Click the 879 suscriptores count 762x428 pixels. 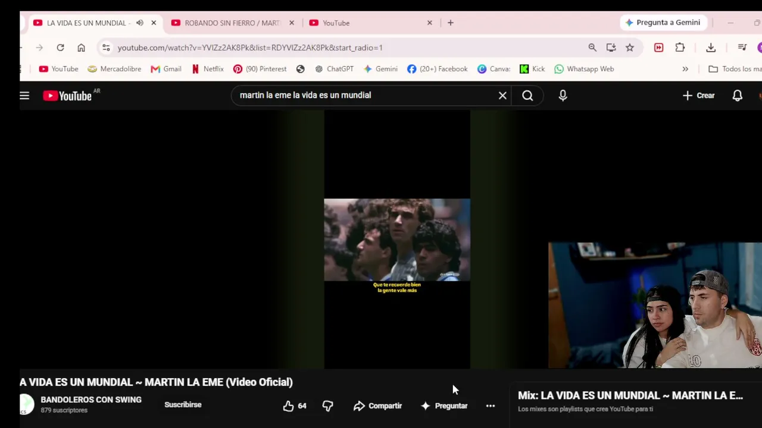pyautogui.click(x=64, y=410)
